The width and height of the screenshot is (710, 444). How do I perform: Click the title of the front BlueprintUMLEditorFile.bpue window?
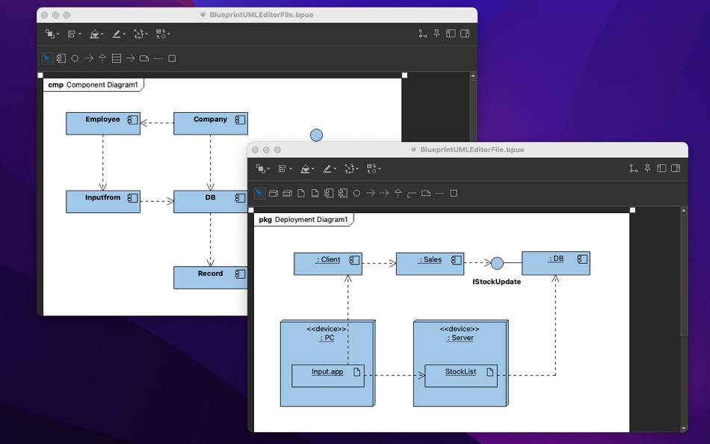(472, 150)
